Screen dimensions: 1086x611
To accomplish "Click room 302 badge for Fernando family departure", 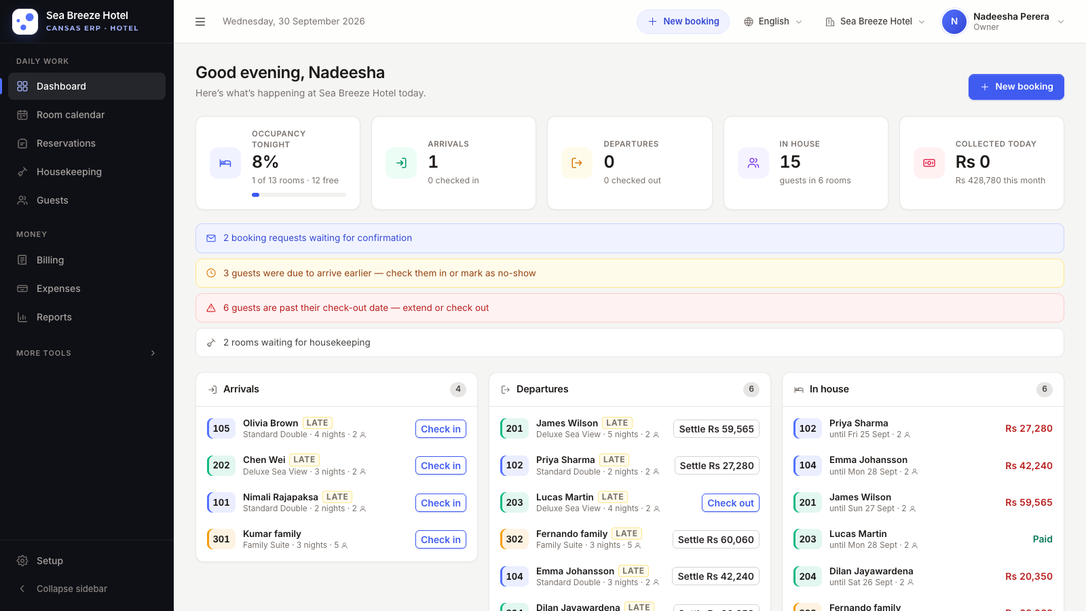I will point(514,539).
